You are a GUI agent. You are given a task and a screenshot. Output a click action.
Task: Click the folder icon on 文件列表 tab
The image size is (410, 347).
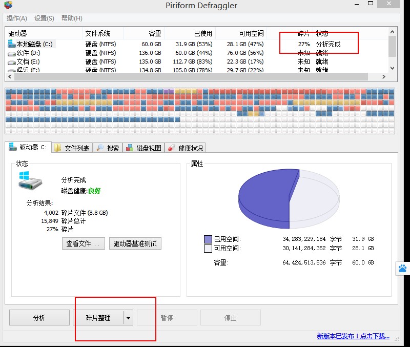[x=58, y=148]
